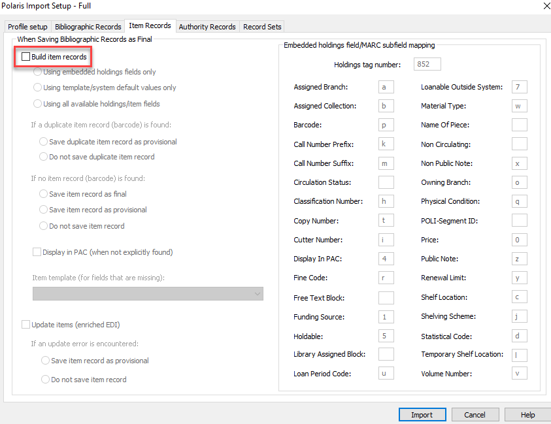Image resolution: width=551 pixels, height=424 pixels.
Task: Pick Save item record as final
Action: pyautogui.click(x=44, y=194)
